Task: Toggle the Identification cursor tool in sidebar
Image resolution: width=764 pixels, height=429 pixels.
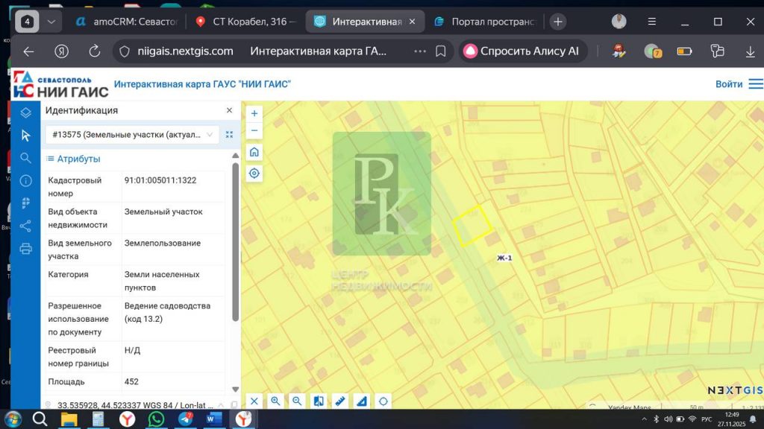Action: (x=25, y=135)
